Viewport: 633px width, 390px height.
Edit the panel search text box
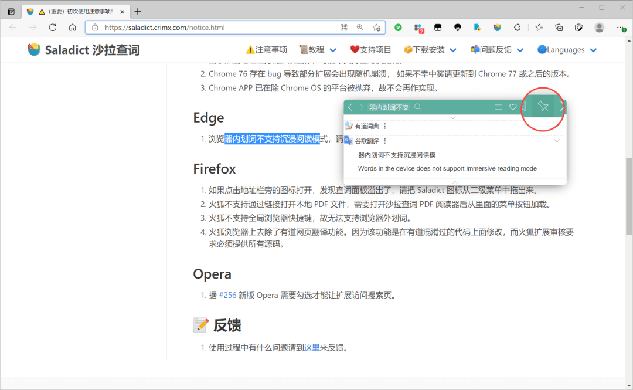pos(389,107)
